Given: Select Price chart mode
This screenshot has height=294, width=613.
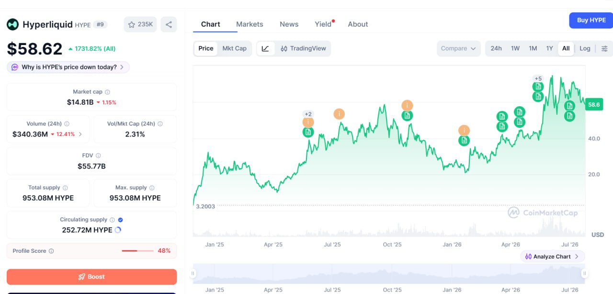Looking at the screenshot, I should click(206, 48).
